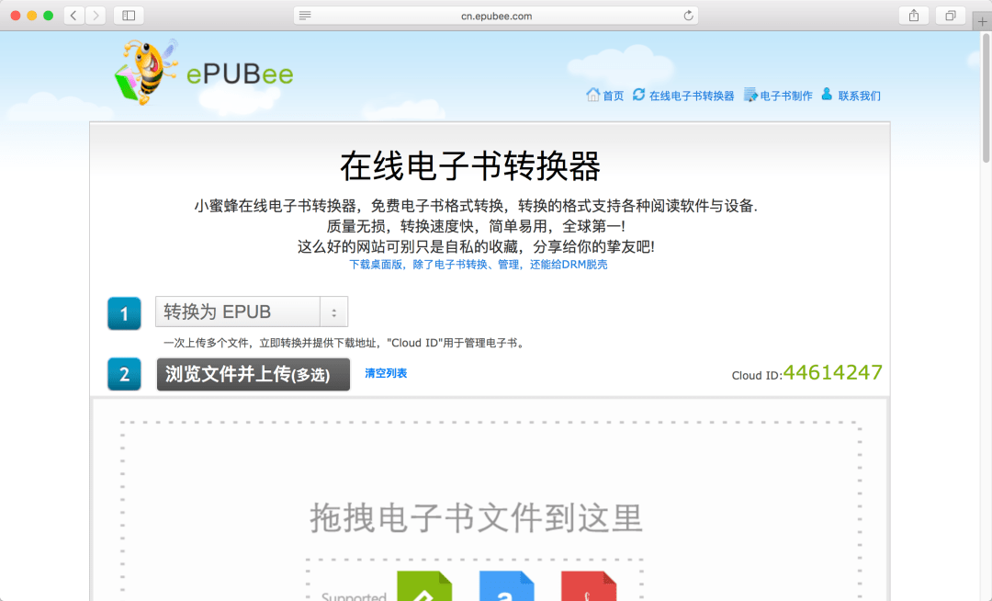This screenshot has width=992, height=601.
Task: Click the document icon beside 电子书制作
Action: coord(750,95)
